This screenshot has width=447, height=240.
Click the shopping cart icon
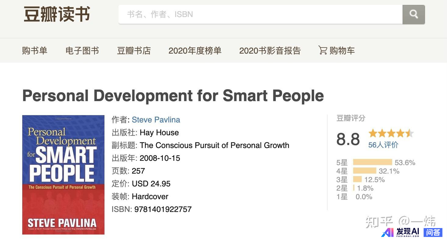323,50
